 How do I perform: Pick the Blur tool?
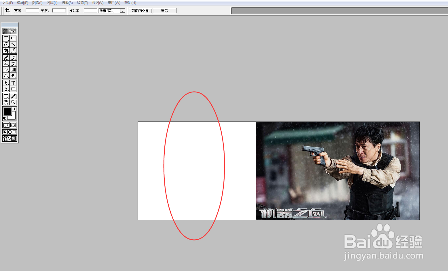(6, 76)
